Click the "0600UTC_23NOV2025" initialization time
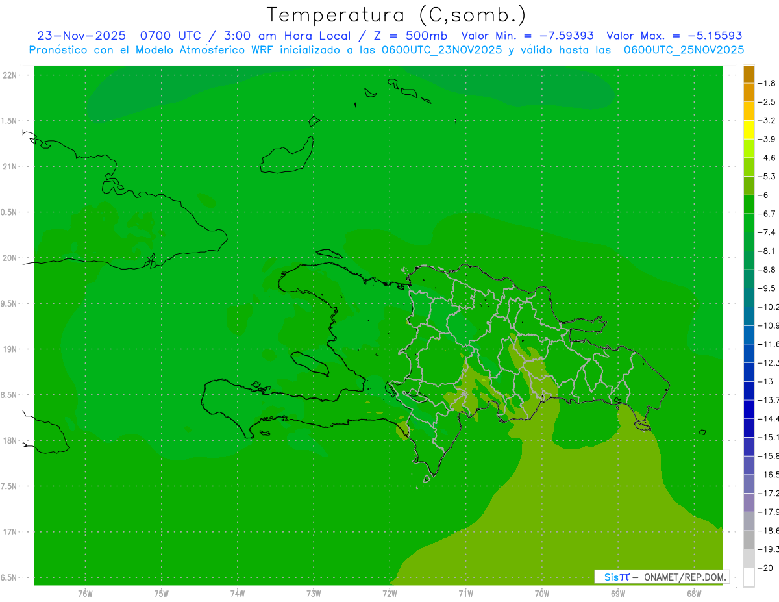The image size is (779, 602). tap(441, 50)
